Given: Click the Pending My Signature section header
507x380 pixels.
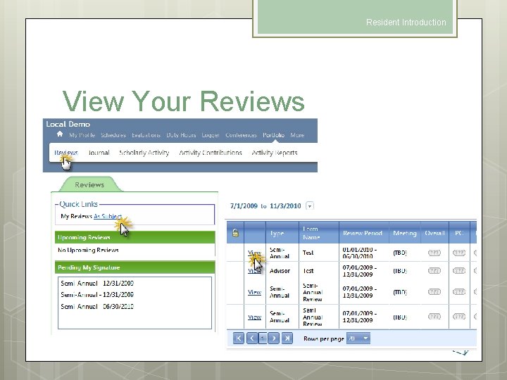Looking at the screenshot, I should [134, 267].
